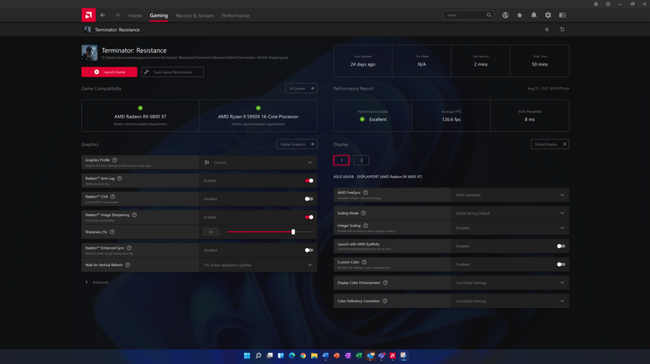Go to Global Display settings
Image resolution: width=650 pixels, height=364 pixels.
pos(550,144)
